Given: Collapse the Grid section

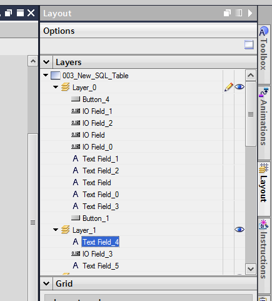Looking at the screenshot, I should tap(46, 283).
